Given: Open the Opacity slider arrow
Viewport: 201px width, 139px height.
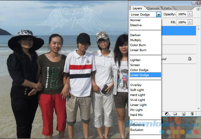Looking at the screenshot, I should [190, 14].
